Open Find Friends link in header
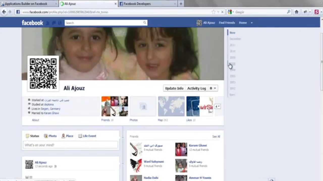Image resolution: width=323 pixels, height=181 pixels. (227, 23)
